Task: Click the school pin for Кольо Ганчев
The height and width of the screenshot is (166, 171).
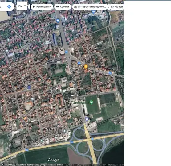Action: (x=32, y=99)
